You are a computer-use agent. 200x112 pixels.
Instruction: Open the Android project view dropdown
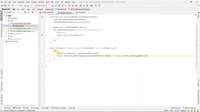(x=9, y=12)
